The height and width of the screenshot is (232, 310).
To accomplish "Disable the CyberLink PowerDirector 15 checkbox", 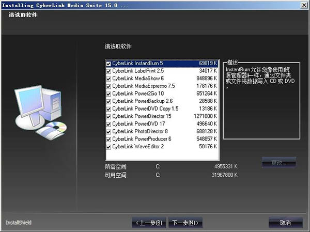I will coord(109,117).
